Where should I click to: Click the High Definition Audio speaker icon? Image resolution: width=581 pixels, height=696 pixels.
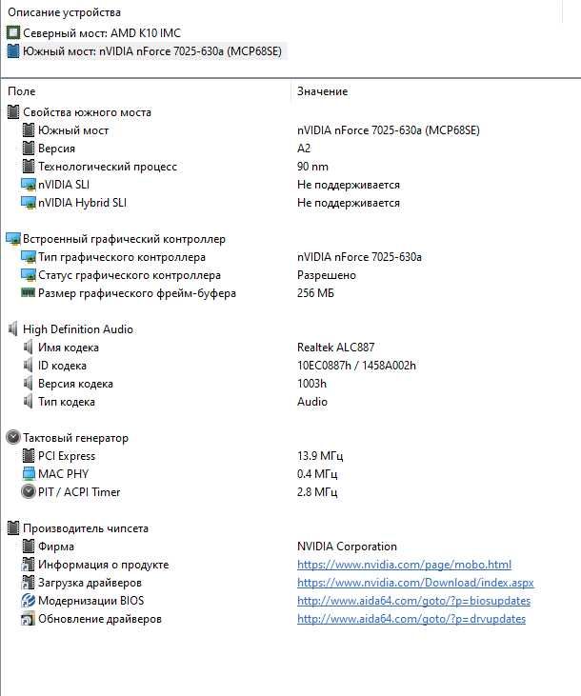coord(13,329)
